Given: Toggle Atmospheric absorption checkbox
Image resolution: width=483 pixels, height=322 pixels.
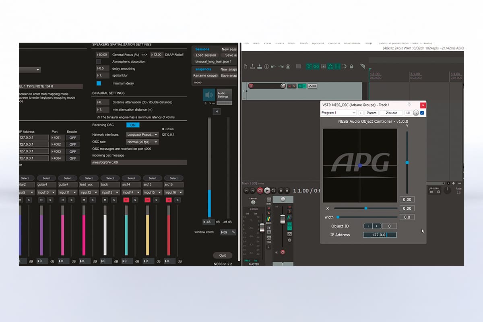Looking at the screenshot, I should tap(99, 62).
